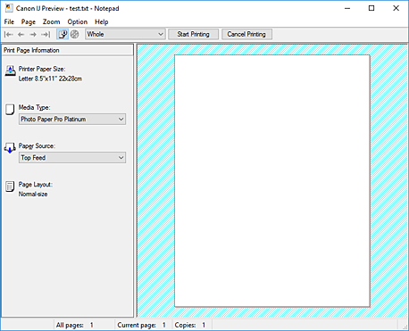Click the Cancel Printing button
The width and height of the screenshot is (409, 331).
246,34
